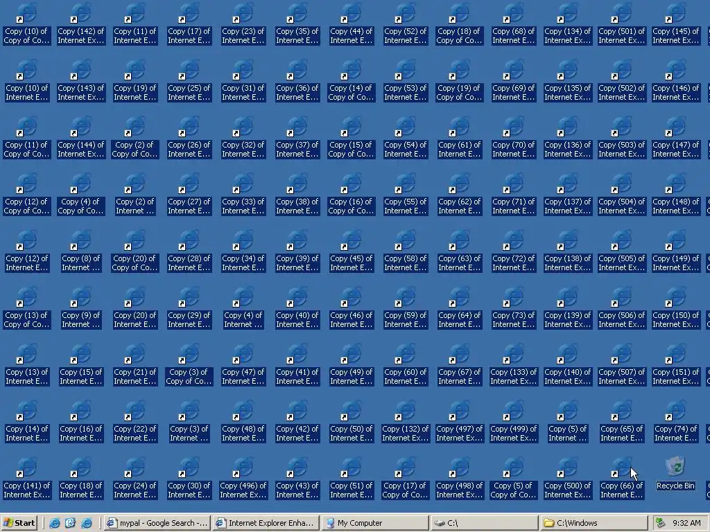710x532 pixels.
Task: Select the Copy (73) of Internet Explorer shortcut
Action: coord(514,308)
